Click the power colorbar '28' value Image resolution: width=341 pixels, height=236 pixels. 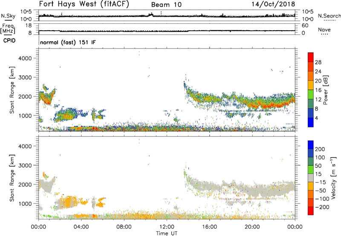(318, 62)
